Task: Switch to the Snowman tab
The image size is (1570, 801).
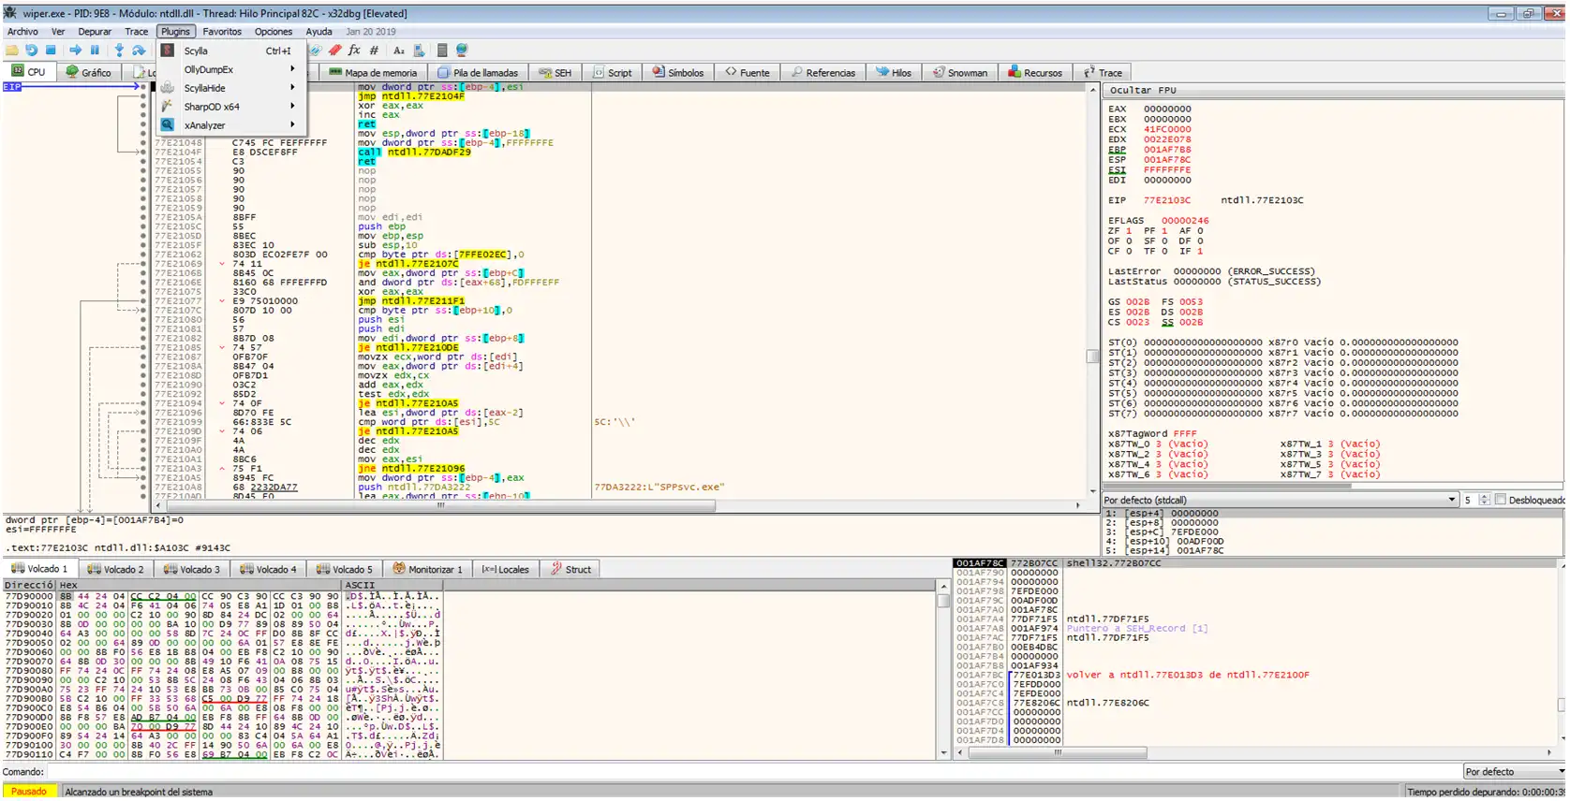Action: point(960,72)
